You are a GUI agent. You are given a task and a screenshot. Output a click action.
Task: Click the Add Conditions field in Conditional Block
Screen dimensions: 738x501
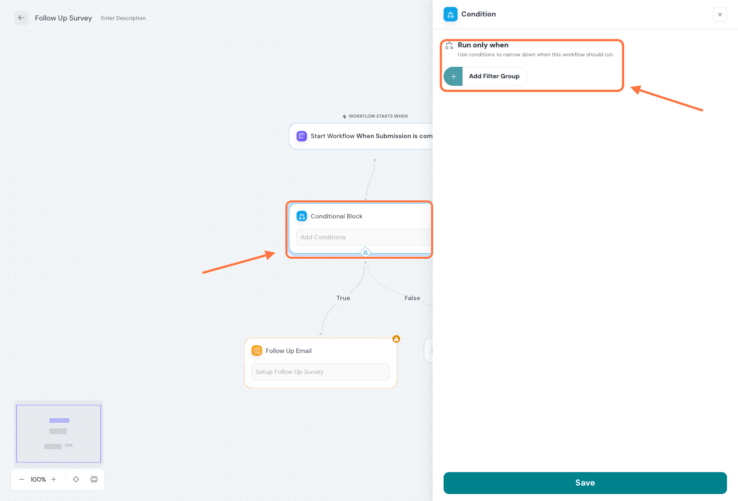pos(363,237)
